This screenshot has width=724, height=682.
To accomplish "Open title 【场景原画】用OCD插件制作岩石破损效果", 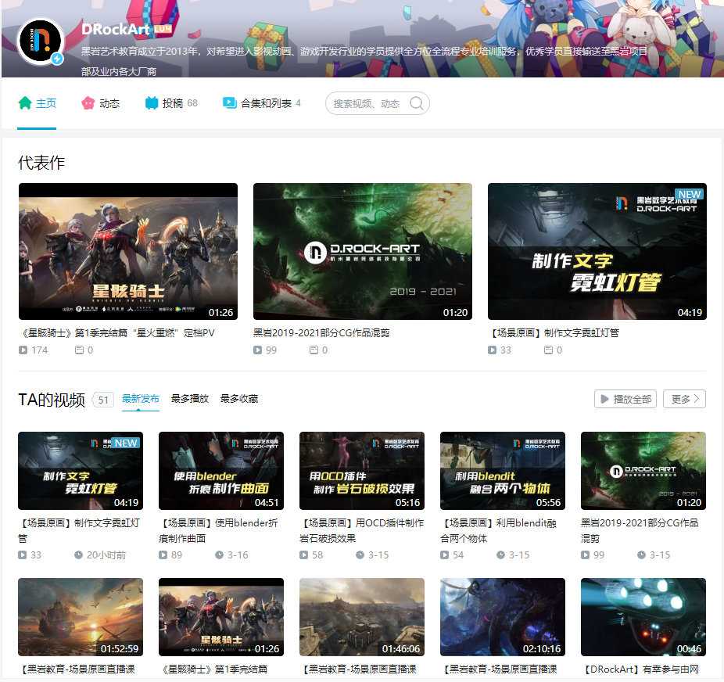I will pyautogui.click(x=361, y=530).
